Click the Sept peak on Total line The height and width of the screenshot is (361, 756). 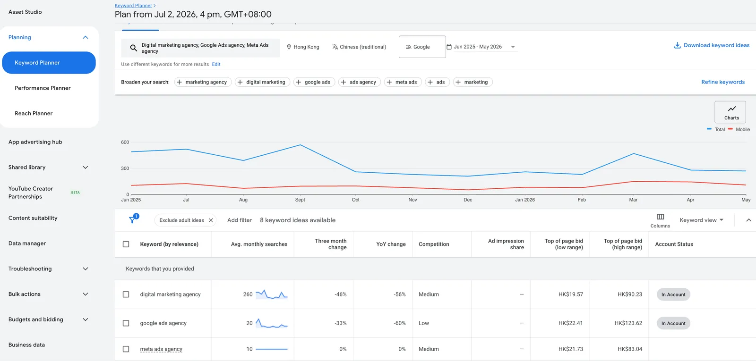(x=300, y=145)
